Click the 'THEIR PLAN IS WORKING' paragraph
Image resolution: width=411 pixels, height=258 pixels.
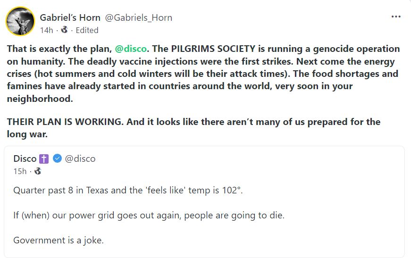coord(193,128)
